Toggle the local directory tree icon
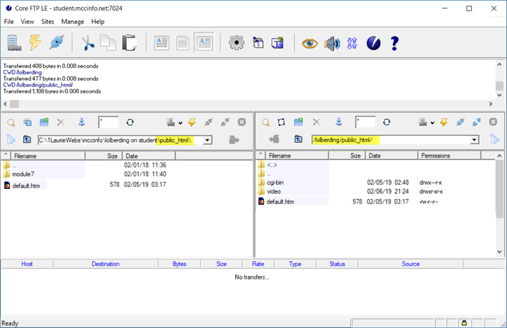507x328 pixels. coord(11,140)
